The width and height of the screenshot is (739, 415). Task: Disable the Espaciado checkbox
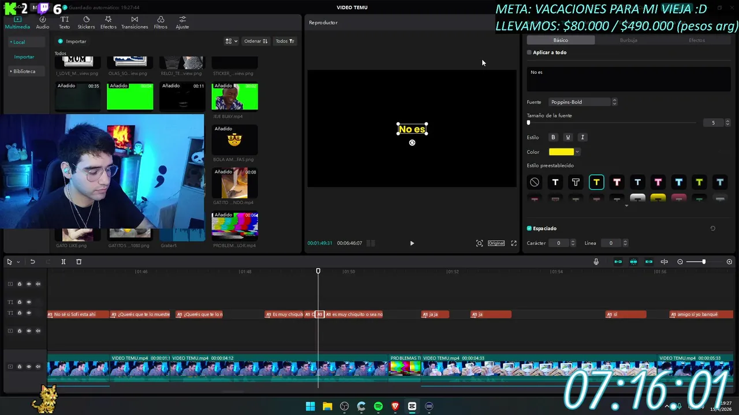point(529,228)
